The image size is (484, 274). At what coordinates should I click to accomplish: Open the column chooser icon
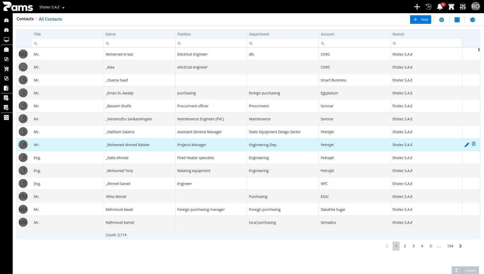457,20
